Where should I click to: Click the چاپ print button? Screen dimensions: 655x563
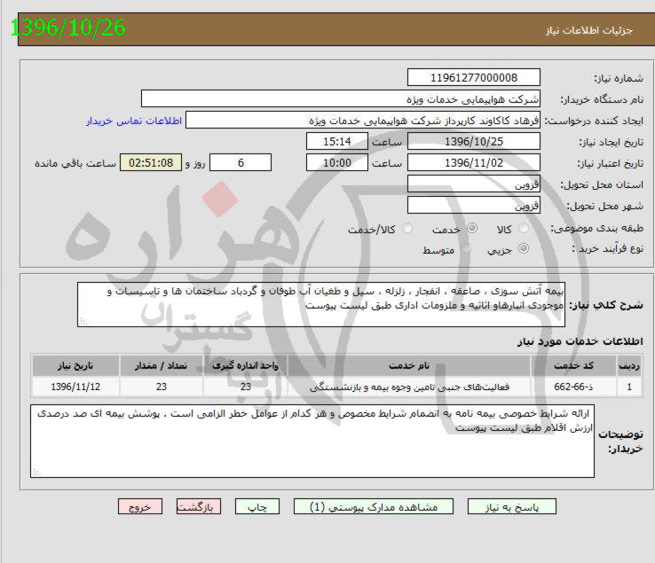[257, 506]
